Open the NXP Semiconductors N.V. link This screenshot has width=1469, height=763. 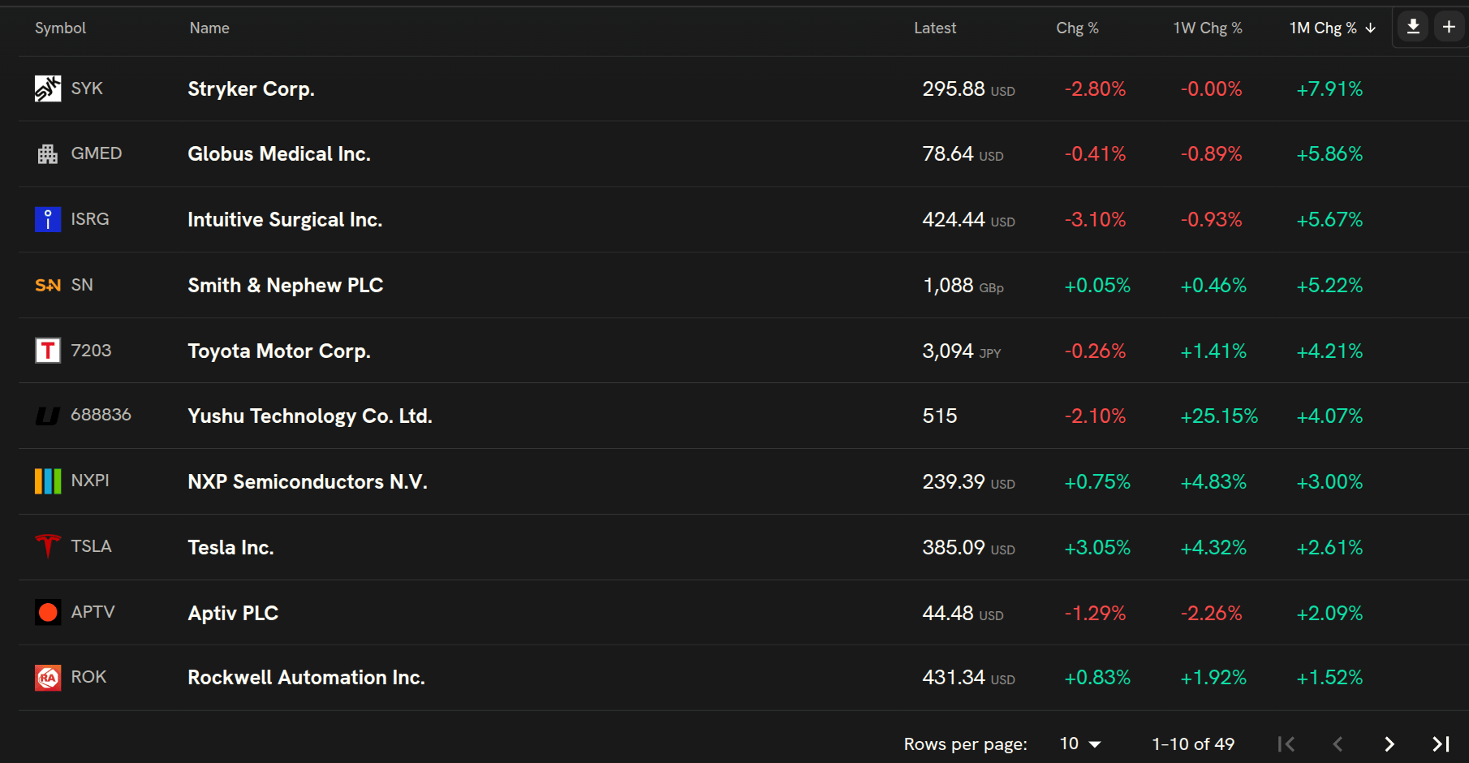[308, 481]
